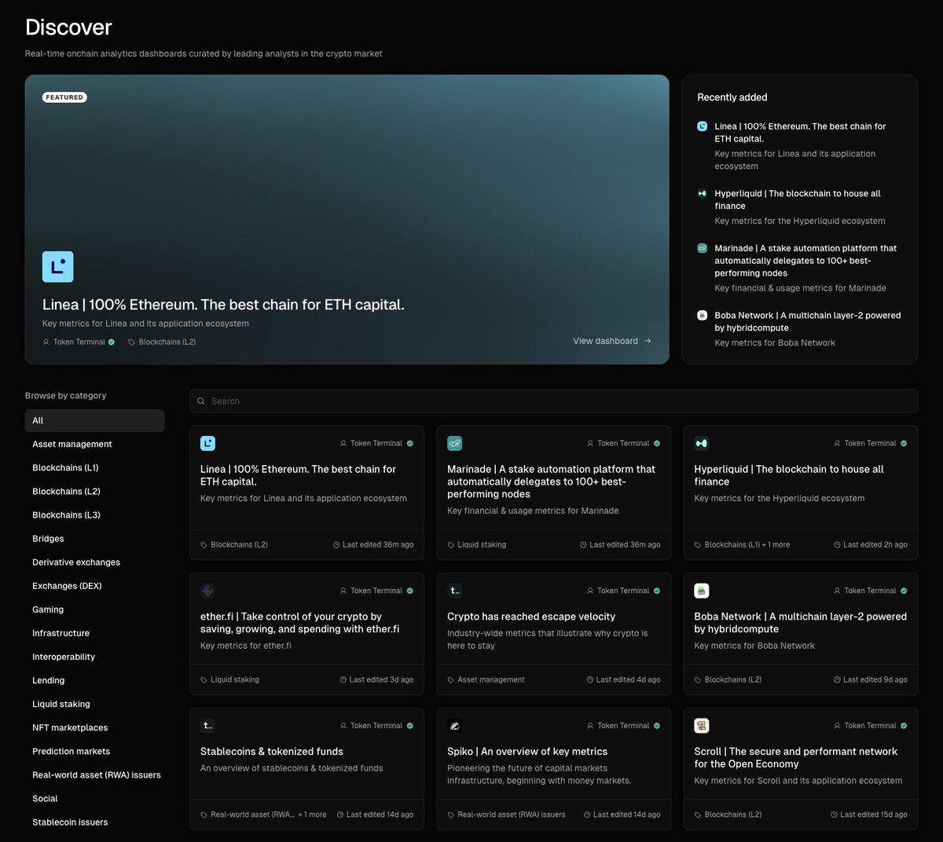Open the Scroll dashboard card title

pyautogui.click(x=795, y=758)
